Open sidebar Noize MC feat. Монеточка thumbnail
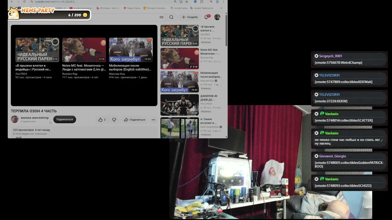The width and height of the screenshot is (392, 220). (x=180, y=58)
